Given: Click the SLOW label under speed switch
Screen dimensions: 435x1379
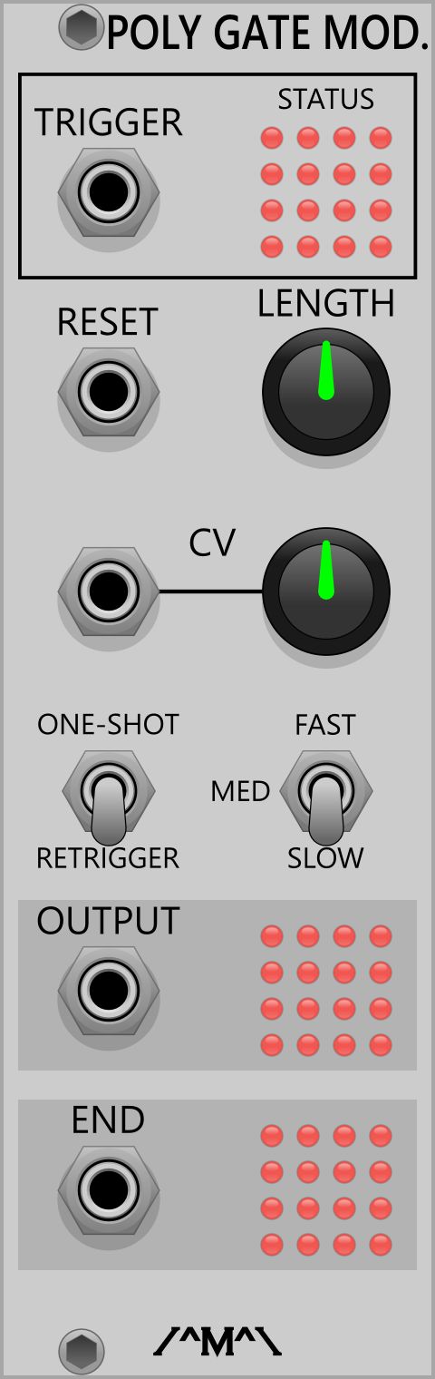Looking at the screenshot, I should coord(325,858).
